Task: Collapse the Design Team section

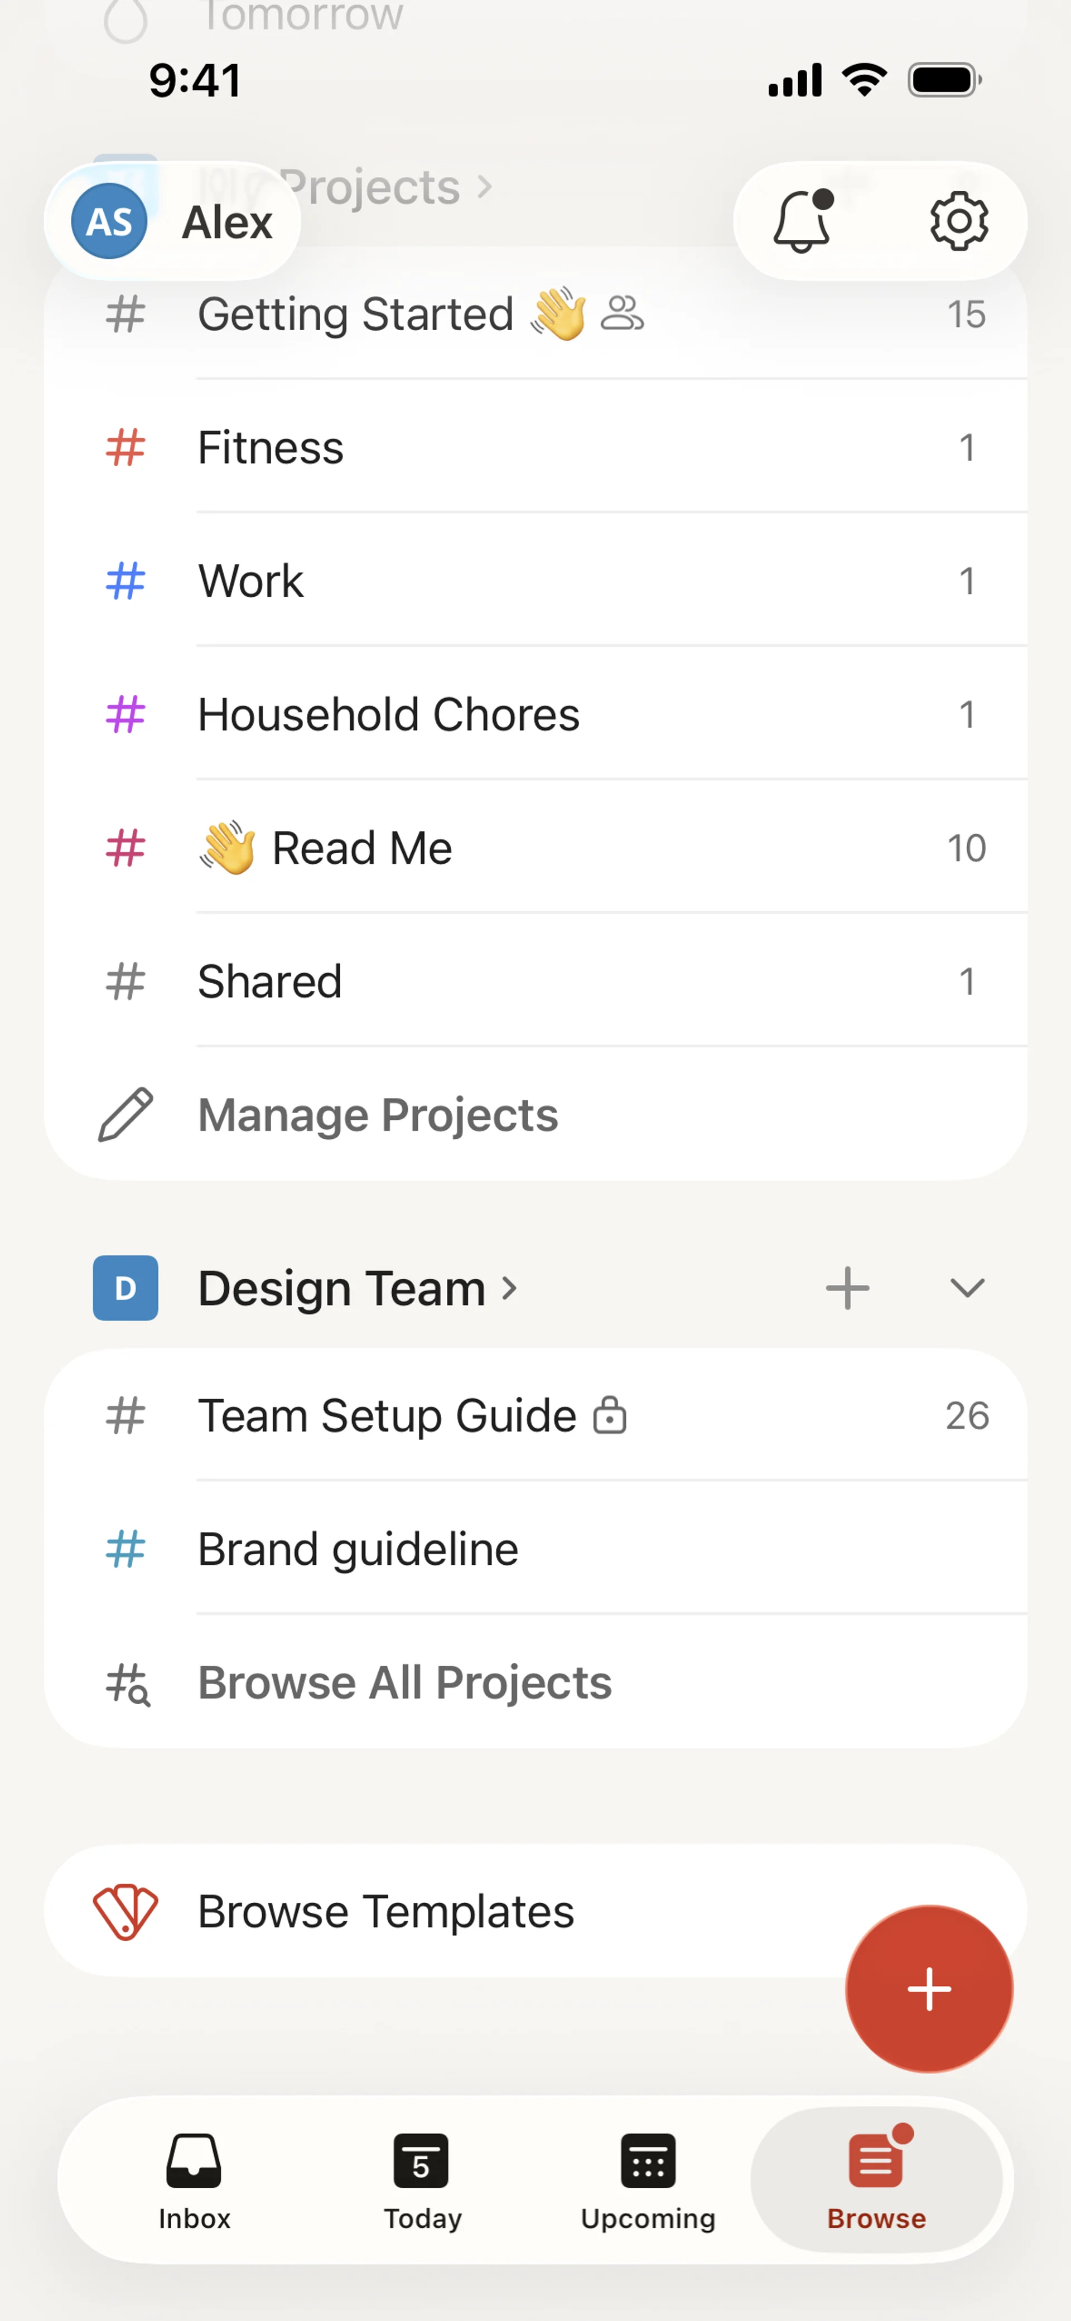Action: [x=967, y=1288]
